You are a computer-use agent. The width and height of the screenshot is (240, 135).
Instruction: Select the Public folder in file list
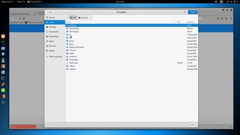[x=132, y=54]
